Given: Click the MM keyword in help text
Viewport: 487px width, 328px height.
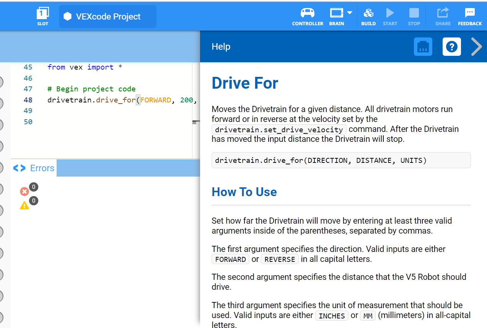Looking at the screenshot, I should (x=368, y=316).
